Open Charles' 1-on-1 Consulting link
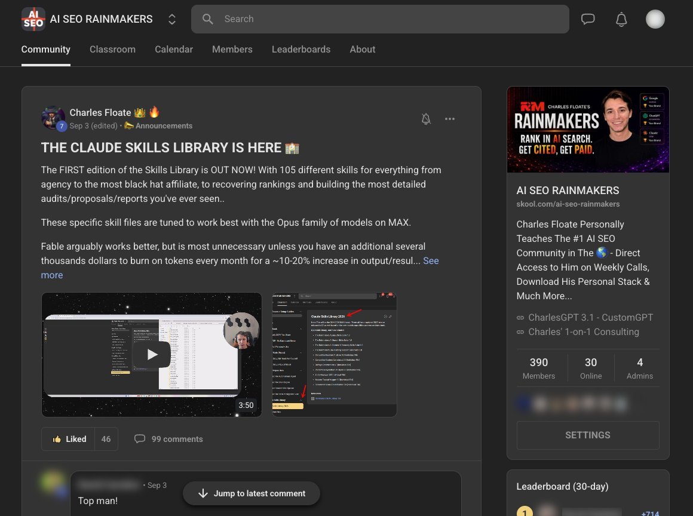693x516 pixels. click(584, 332)
